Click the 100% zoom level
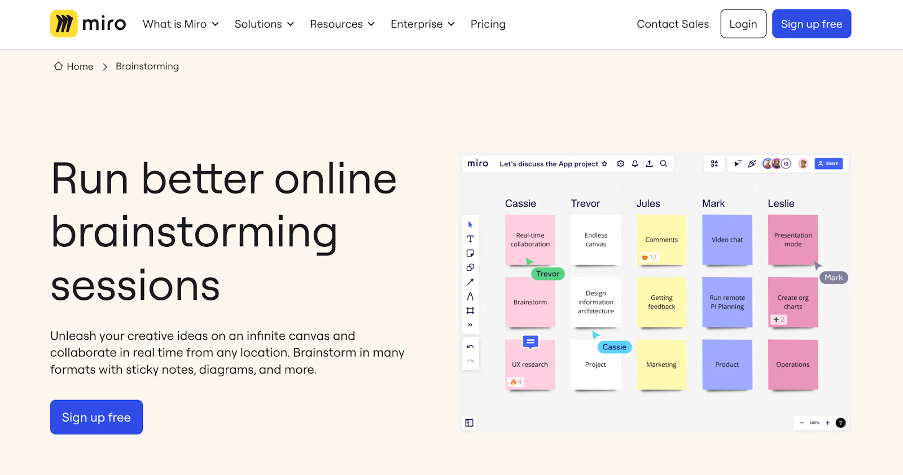Viewport: 903px width, 475px height. pyautogui.click(x=814, y=423)
